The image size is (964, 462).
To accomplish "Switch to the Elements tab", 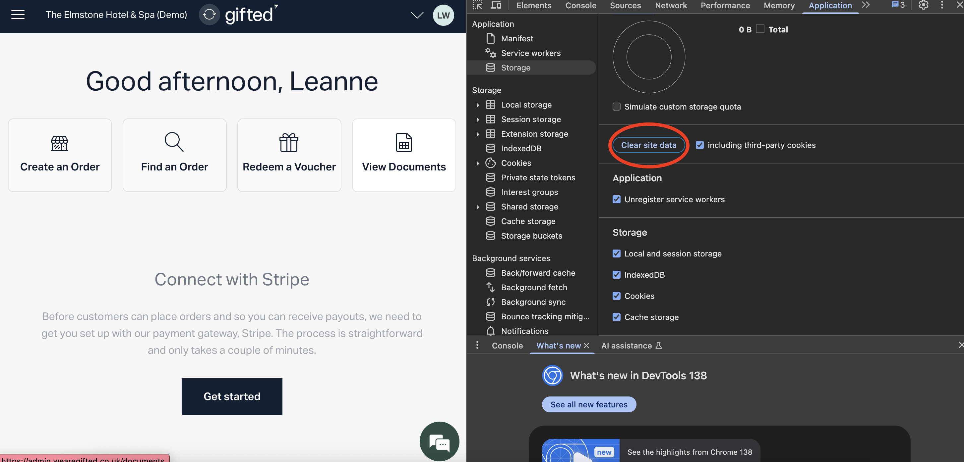I will [534, 5].
